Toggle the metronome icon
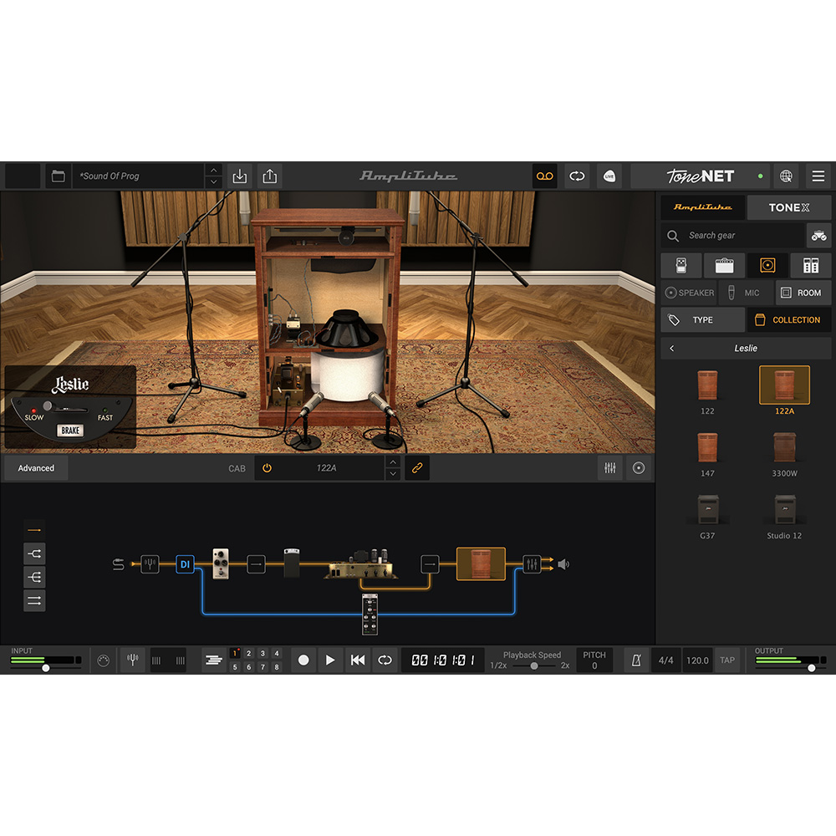Screen dimensions: 836x836 coord(636,660)
